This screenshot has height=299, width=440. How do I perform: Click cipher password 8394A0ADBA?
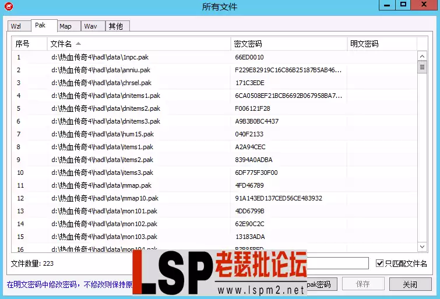coord(254,160)
